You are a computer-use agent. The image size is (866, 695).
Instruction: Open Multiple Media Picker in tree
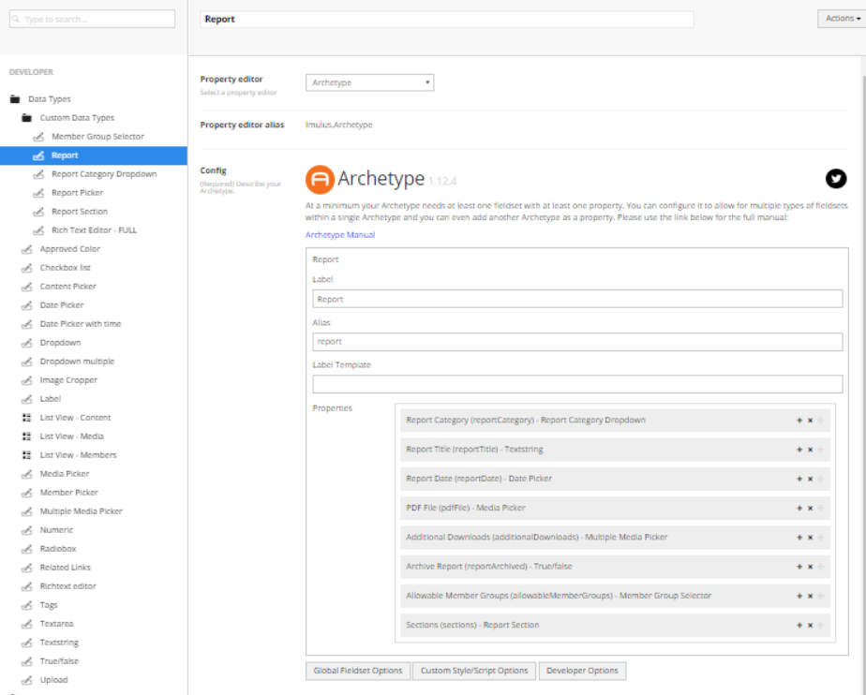click(x=82, y=511)
